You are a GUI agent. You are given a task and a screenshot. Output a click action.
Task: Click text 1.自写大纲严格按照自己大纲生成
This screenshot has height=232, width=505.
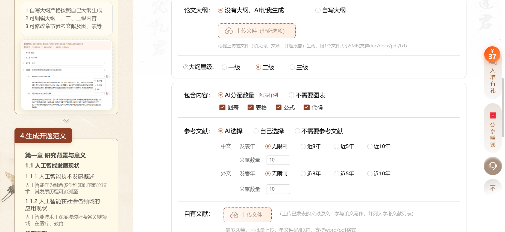(x=64, y=10)
